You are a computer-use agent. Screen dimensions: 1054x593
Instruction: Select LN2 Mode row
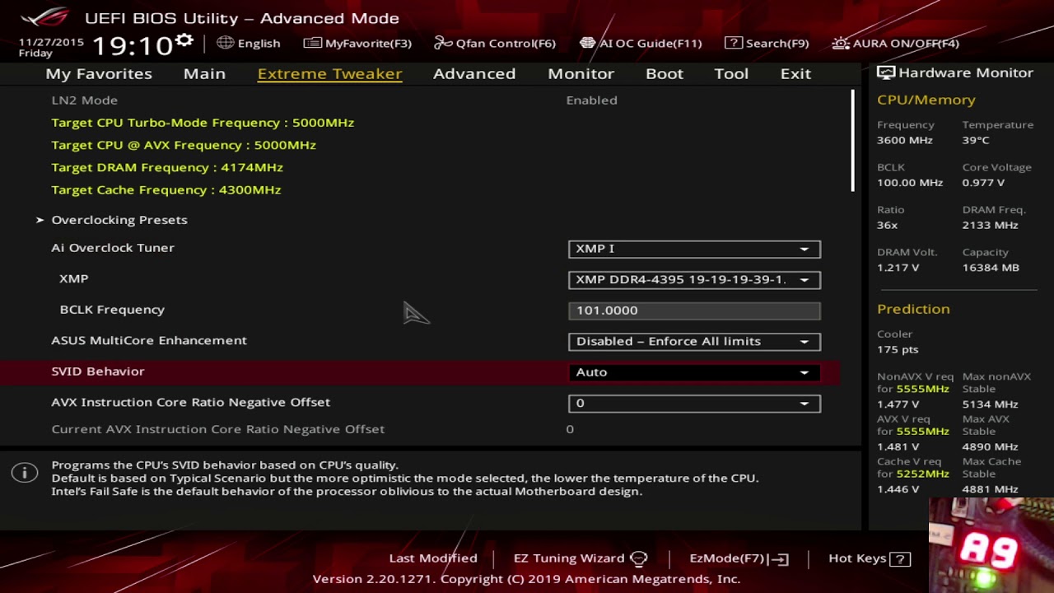coord(420,100)
